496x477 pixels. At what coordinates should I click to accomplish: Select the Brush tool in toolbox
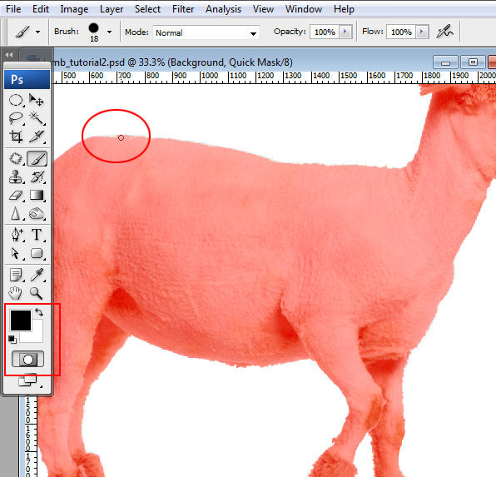point(37,158)
